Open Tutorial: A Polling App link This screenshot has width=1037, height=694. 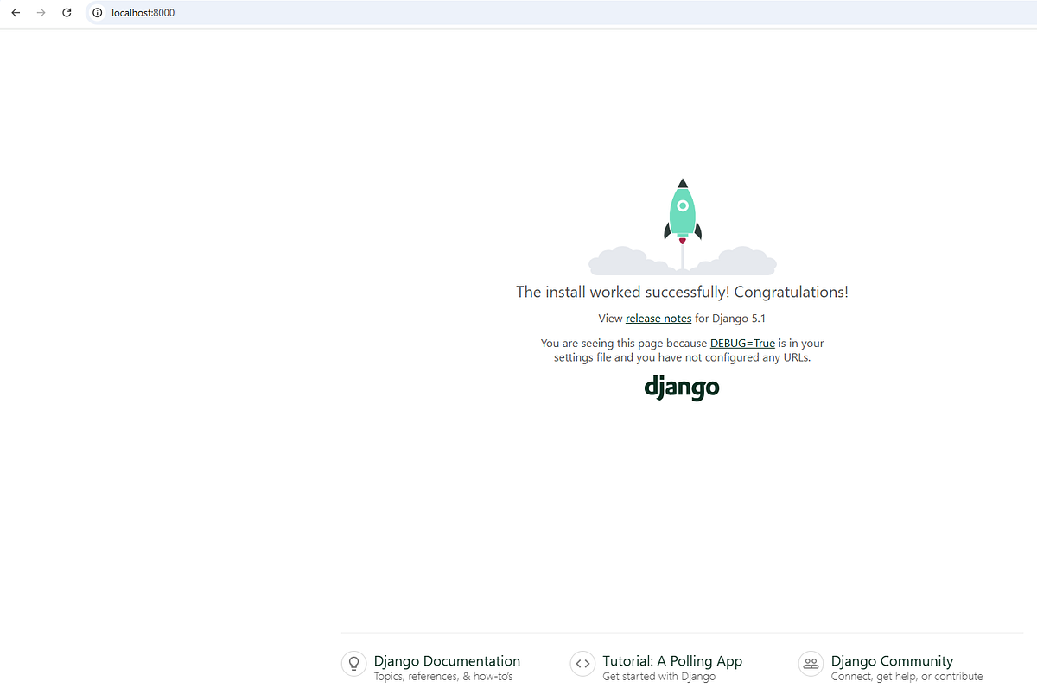[x=672, y=661]
